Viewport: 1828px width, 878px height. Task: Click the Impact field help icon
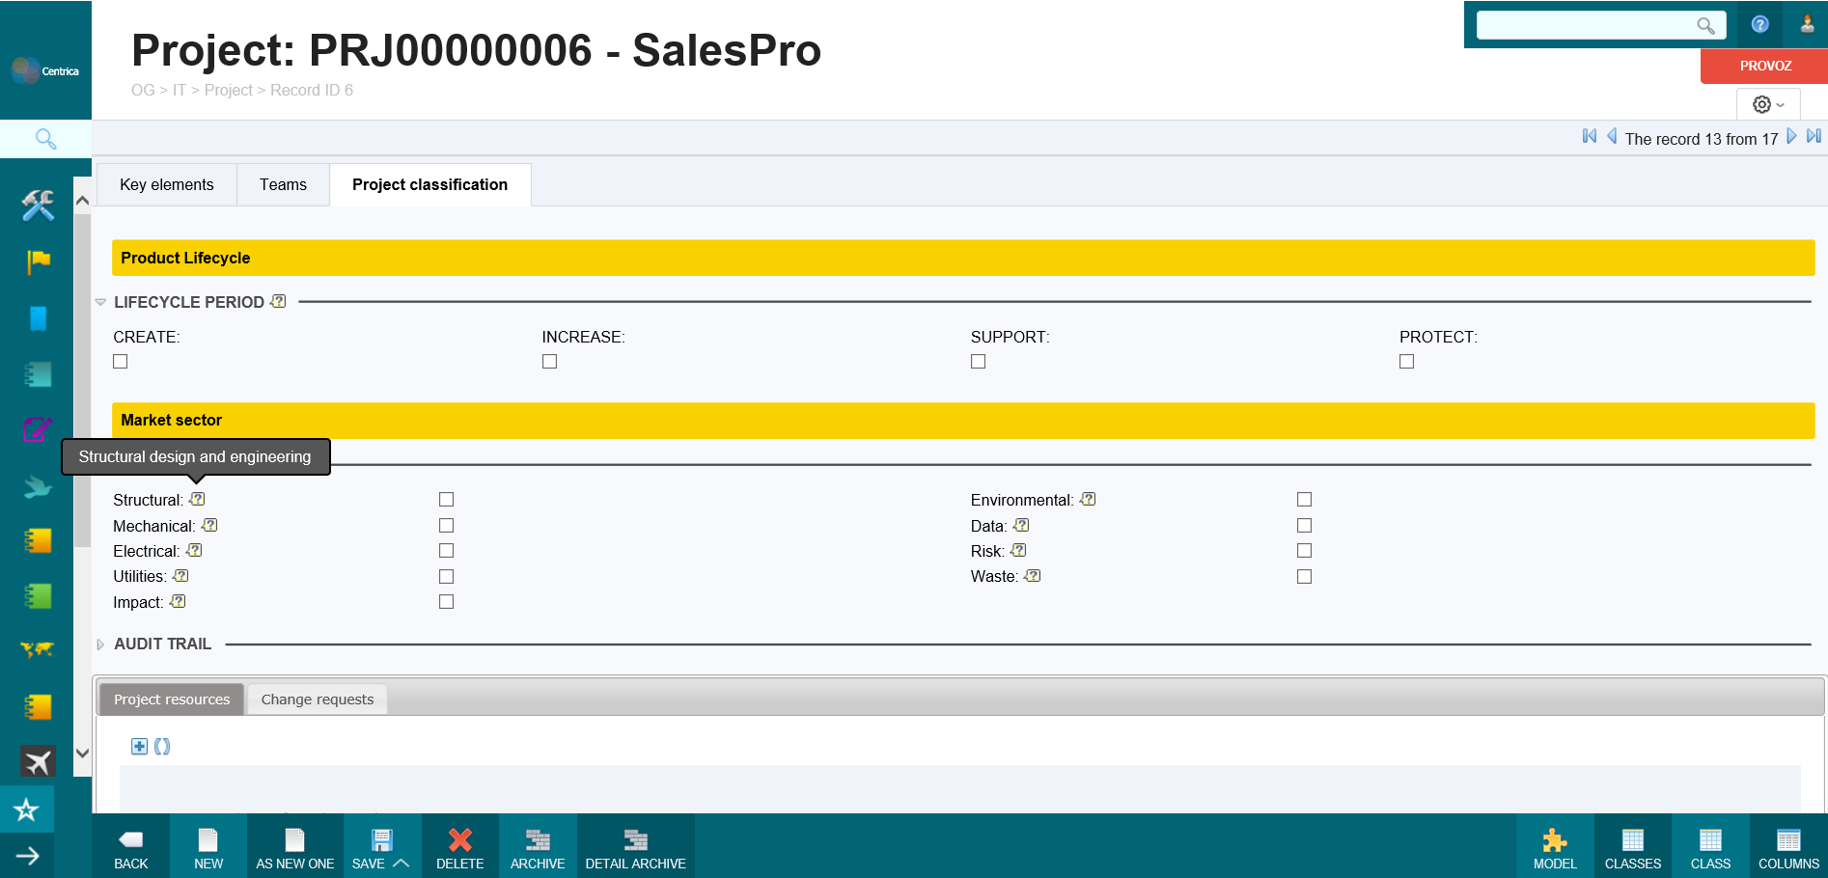point(178,601)
